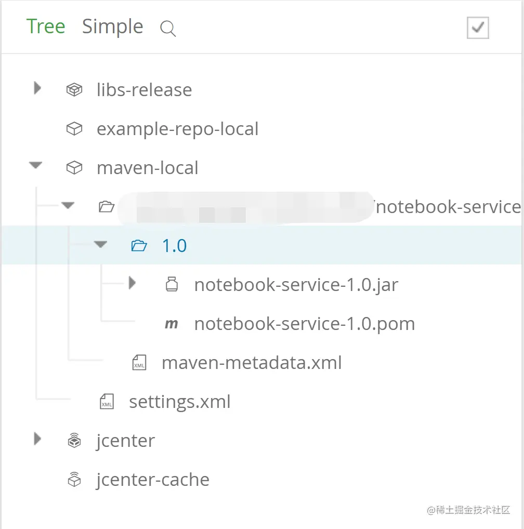The height and width of the screenshot is (529, 524).
Task: Click the settings.xml file icon
Action: click(x=107, y=402)
